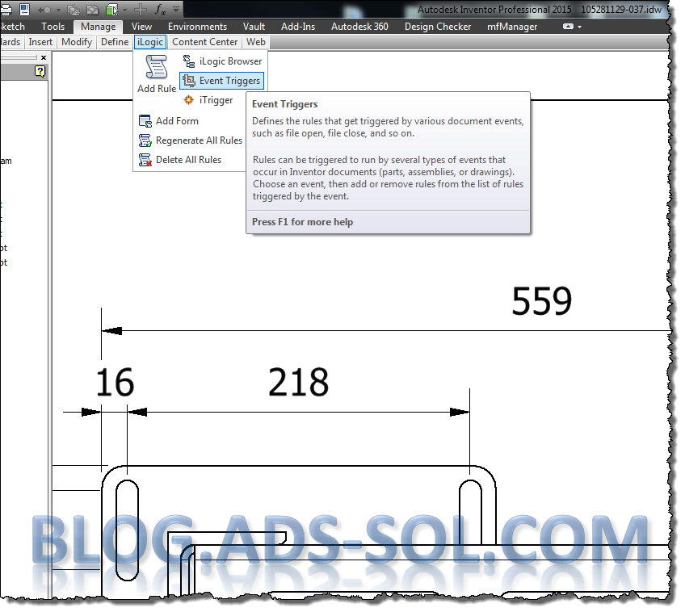Click Add Form in the iLogic panel
The width and height of the screenshot is (685, 612).
pyautogui.click(x=169, y=121)
